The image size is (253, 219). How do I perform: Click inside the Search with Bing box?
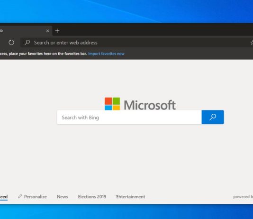tap(129, 117)
